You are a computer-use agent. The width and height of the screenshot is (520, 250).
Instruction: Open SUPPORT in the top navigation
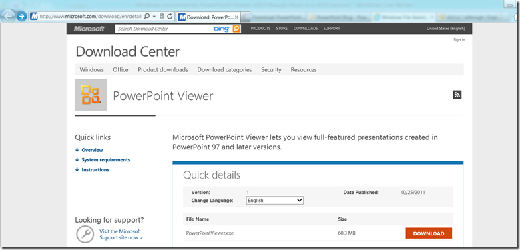(332, 29)
